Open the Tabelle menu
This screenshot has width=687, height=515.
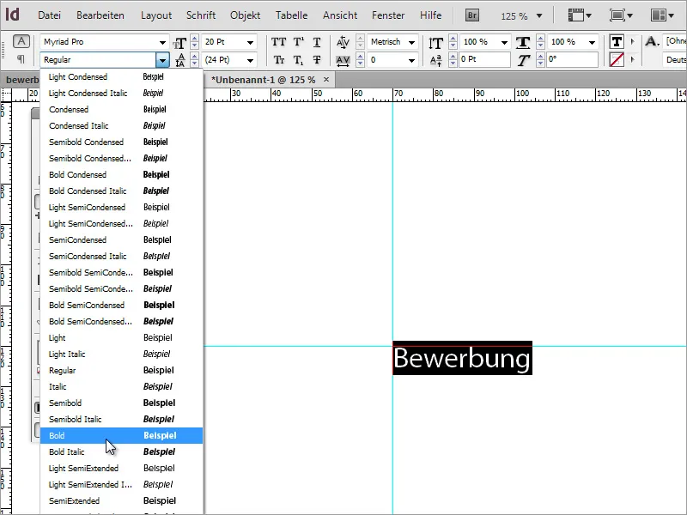click(291, 15)
